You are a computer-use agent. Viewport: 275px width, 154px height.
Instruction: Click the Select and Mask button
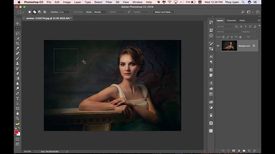(163, 12)
